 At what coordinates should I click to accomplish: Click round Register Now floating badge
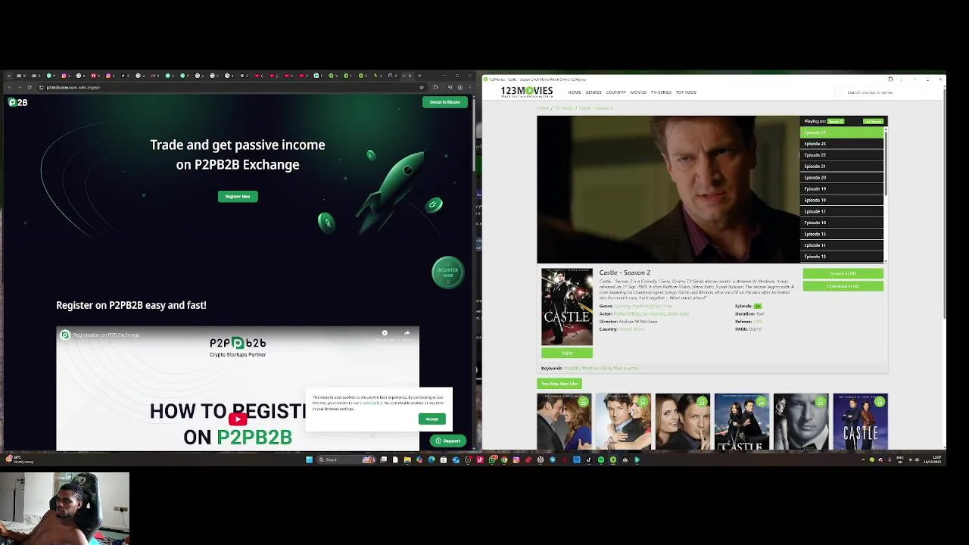pos(447,272)
